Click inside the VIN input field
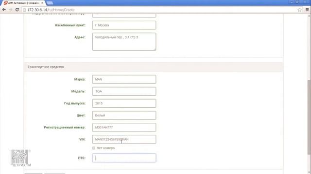The height and width of the screenshot is (174, 311). (124, 139)
